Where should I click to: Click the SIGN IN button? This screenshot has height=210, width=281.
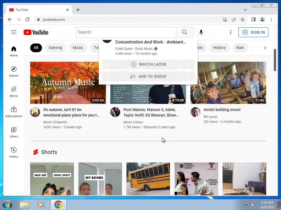coord(253,32)
